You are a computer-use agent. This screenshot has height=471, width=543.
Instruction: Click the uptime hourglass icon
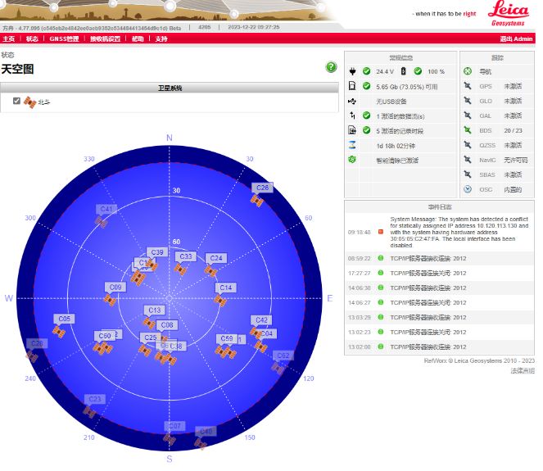[x=352, y=145]
